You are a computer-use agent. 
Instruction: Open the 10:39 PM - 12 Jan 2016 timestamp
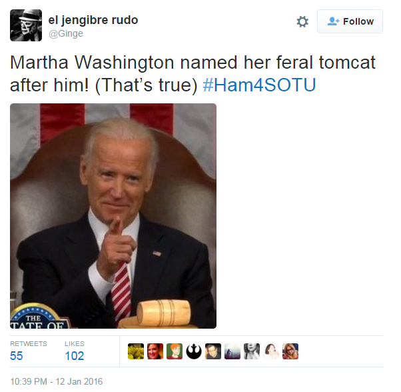click(56, 381)
